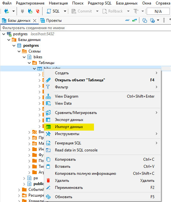Open the Файл menu
This screenshot has height=202, width=171.
[x=7, y=3]
